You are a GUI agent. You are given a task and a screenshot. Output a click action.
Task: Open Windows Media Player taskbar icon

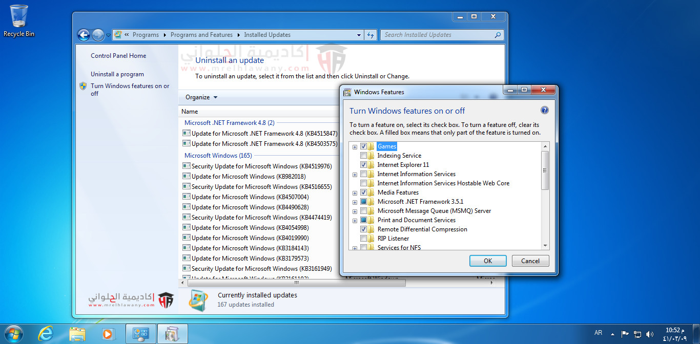point(108,334)
